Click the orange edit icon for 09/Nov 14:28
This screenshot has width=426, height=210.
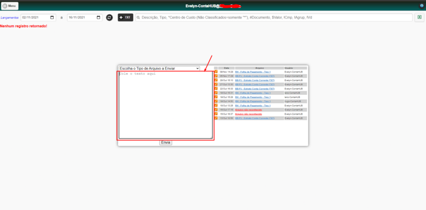216,72
